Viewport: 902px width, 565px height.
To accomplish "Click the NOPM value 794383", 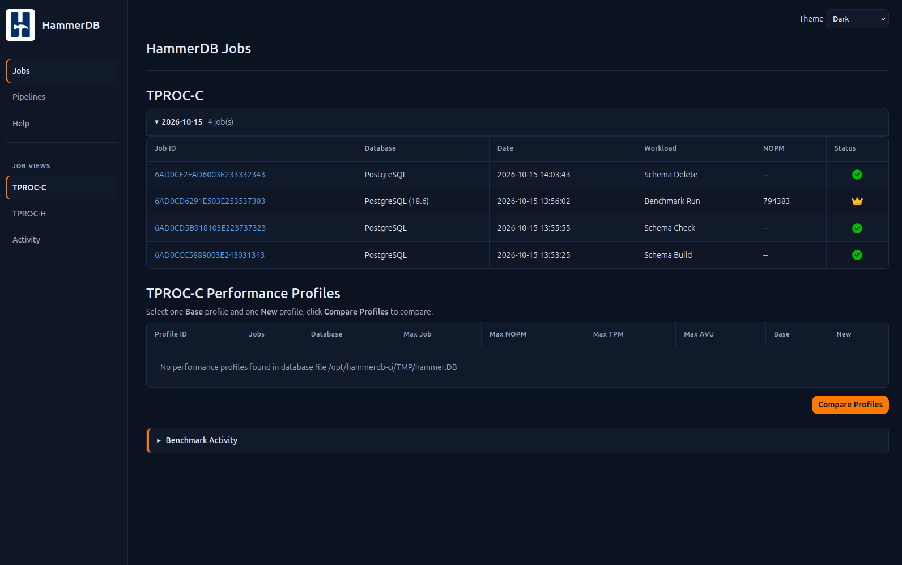I will coord(776,201).
